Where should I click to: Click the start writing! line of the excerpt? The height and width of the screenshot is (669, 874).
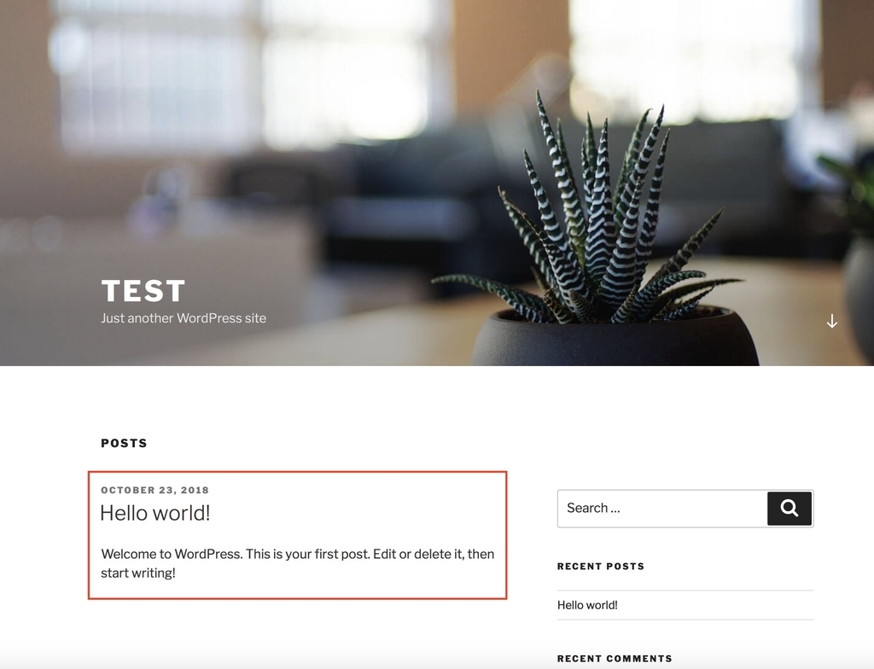(x=138, y=573)
